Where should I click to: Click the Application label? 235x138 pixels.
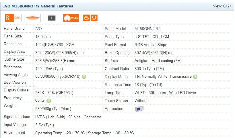click(114, 109)
